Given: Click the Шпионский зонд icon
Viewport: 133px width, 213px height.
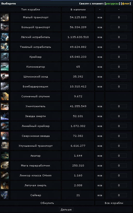Looking at the screenshot, I should pyautogui.click(x=5, y=76).
